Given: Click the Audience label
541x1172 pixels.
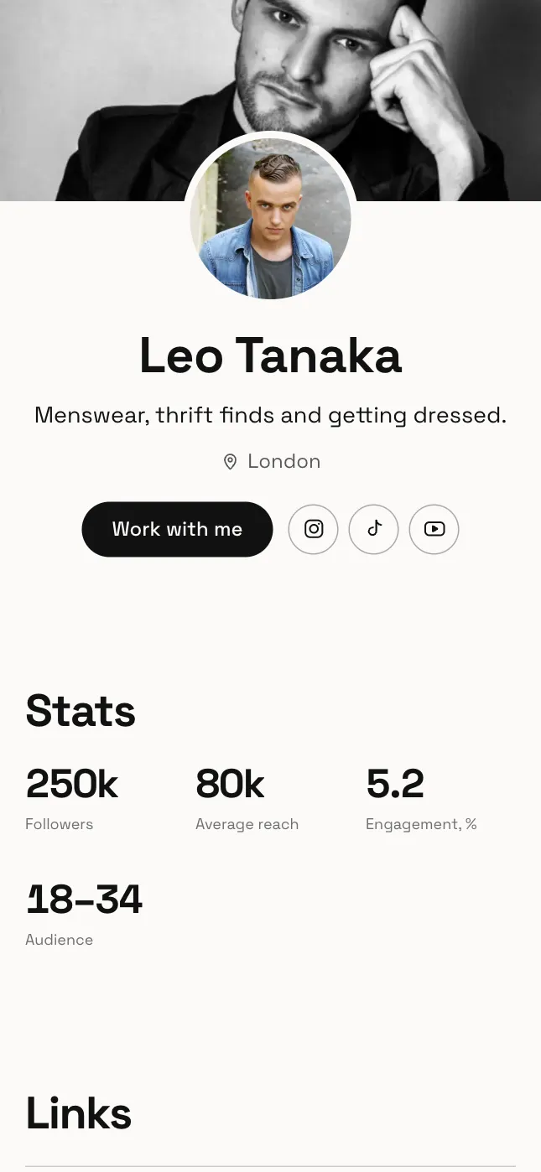Looking at the screenshot, I should pyautogui.click(x=59, y=940).
